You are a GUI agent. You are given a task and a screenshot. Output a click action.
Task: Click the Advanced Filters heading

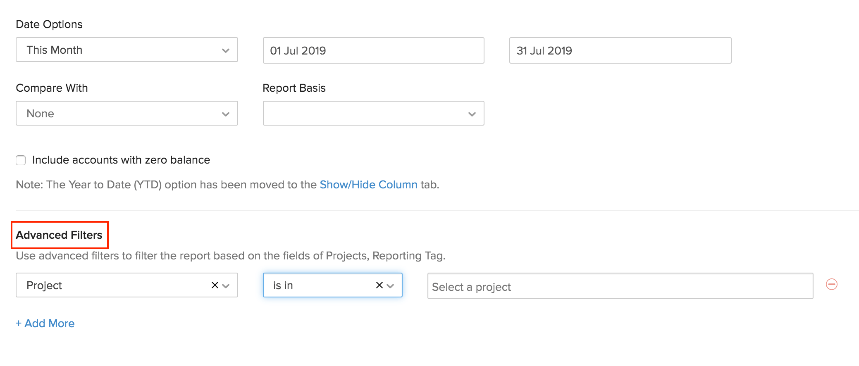59,235
